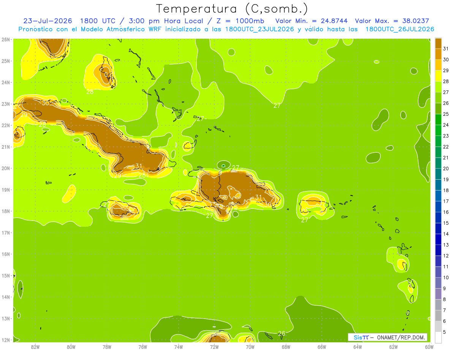Image resolution: width=456 pixels, height=352 pixels.
Task: Click the "74W" longitude axis label
Action: [179, 347]
